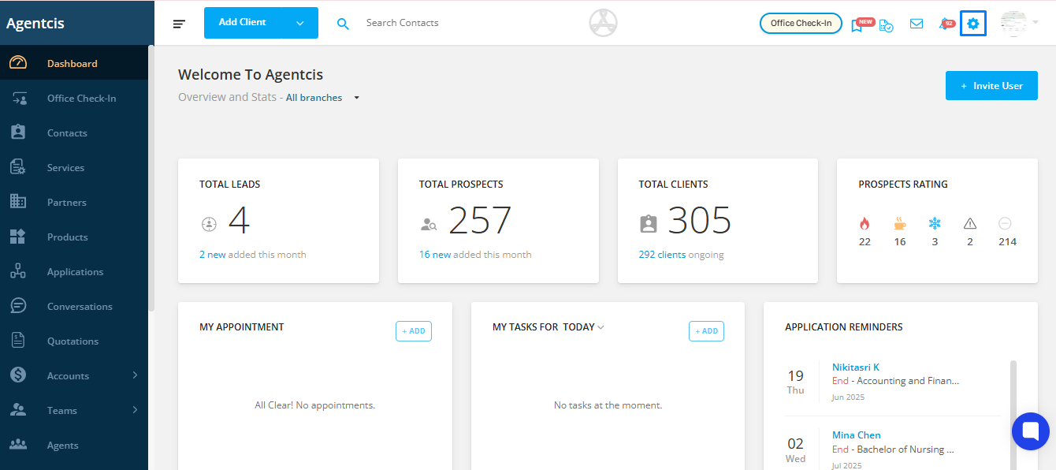Open the task checklist icon in header
Screen dimensions: 1056x470
887,24
